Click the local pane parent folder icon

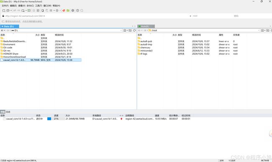pyautogui.click(x=130, y=30)
